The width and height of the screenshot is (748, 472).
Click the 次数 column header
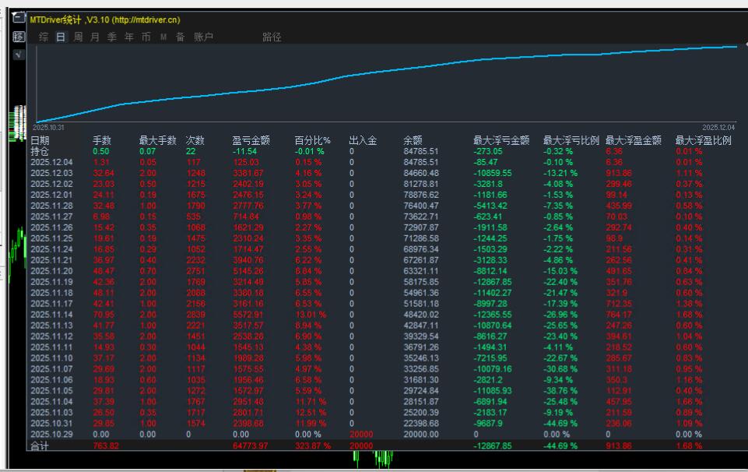tap(195, 140)
